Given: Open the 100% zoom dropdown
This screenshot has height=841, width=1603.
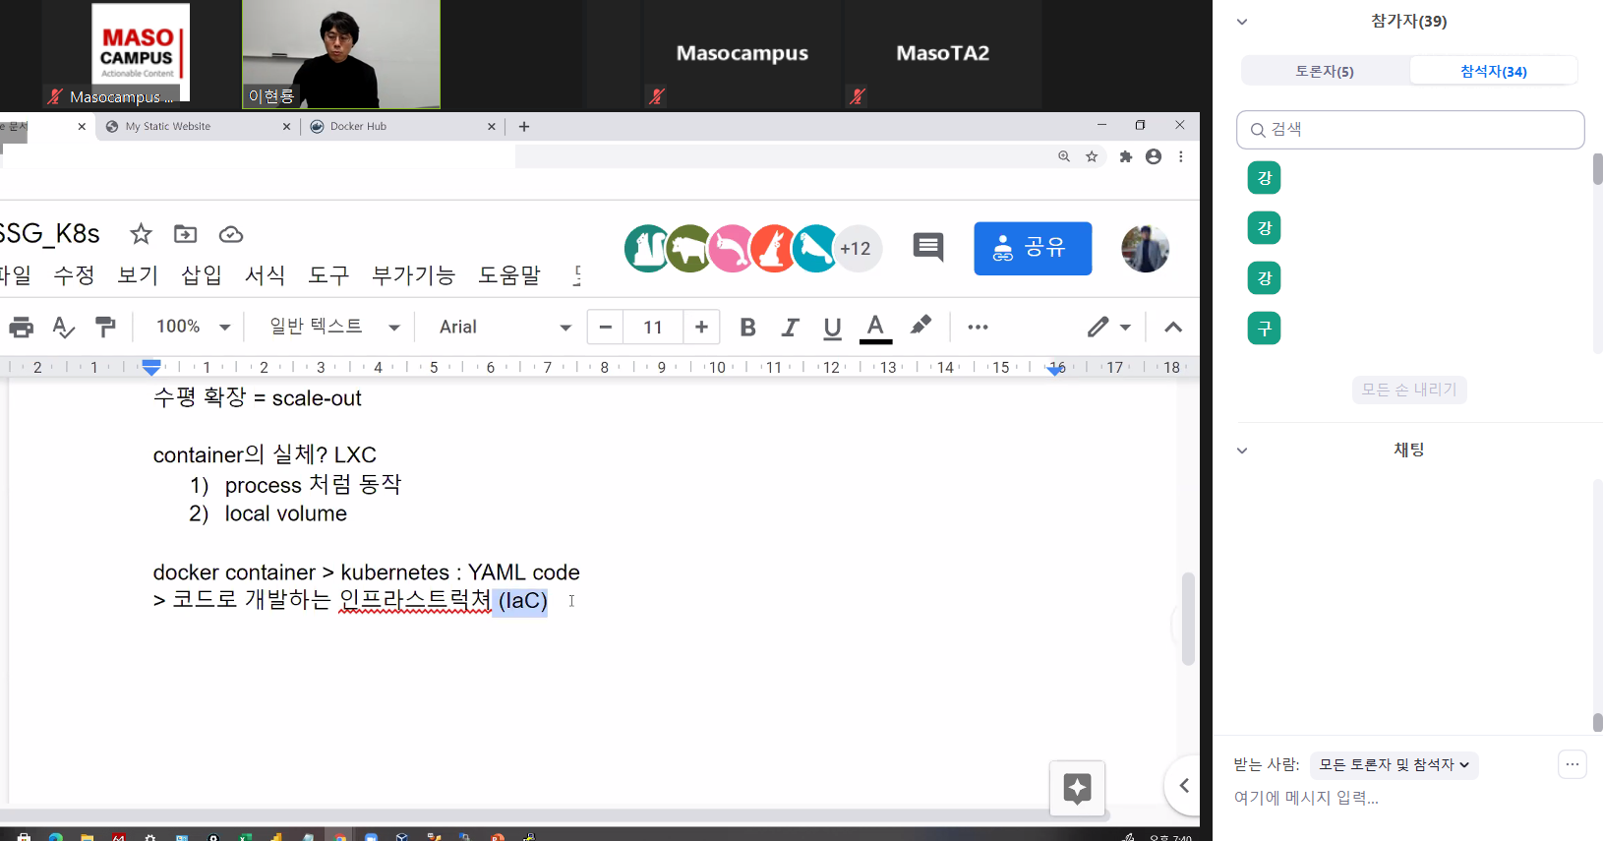Looking at the screenshot, I should [193, 327].
